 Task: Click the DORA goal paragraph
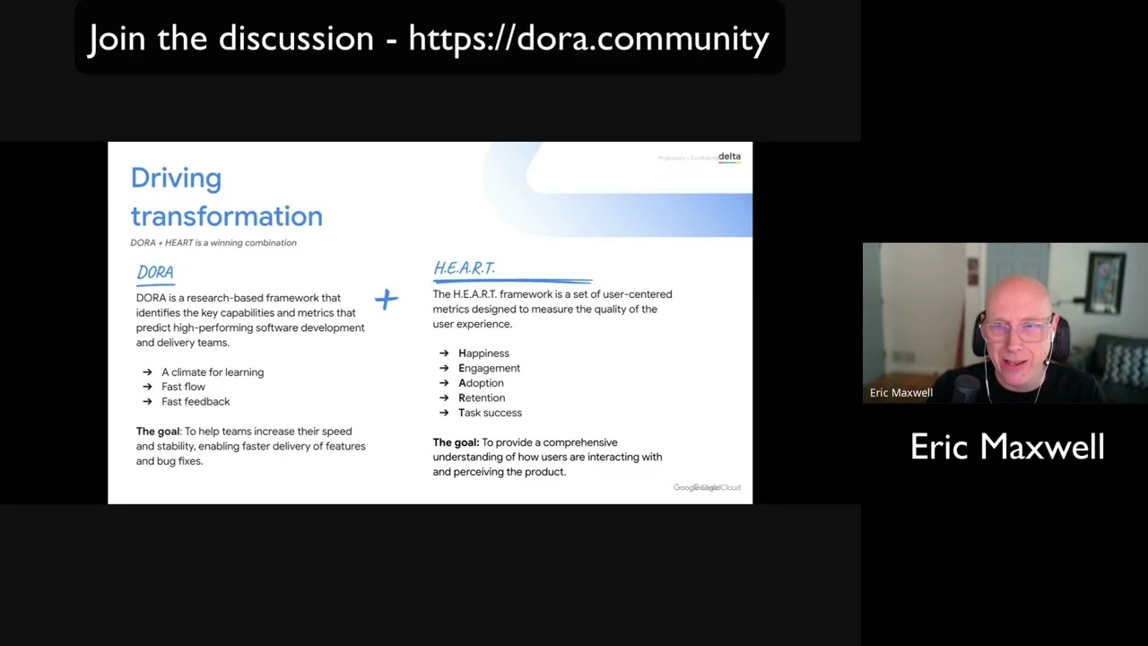(251, 446)
